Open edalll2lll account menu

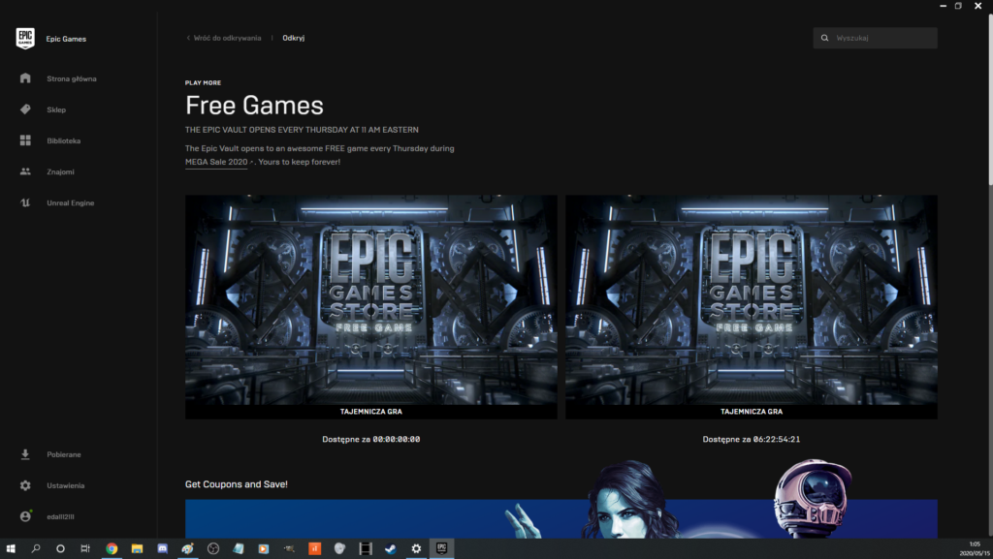point(60,516)
